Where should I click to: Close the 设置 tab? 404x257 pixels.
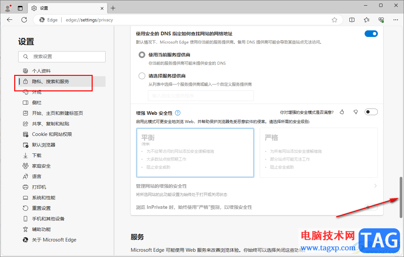coord(102,8)
